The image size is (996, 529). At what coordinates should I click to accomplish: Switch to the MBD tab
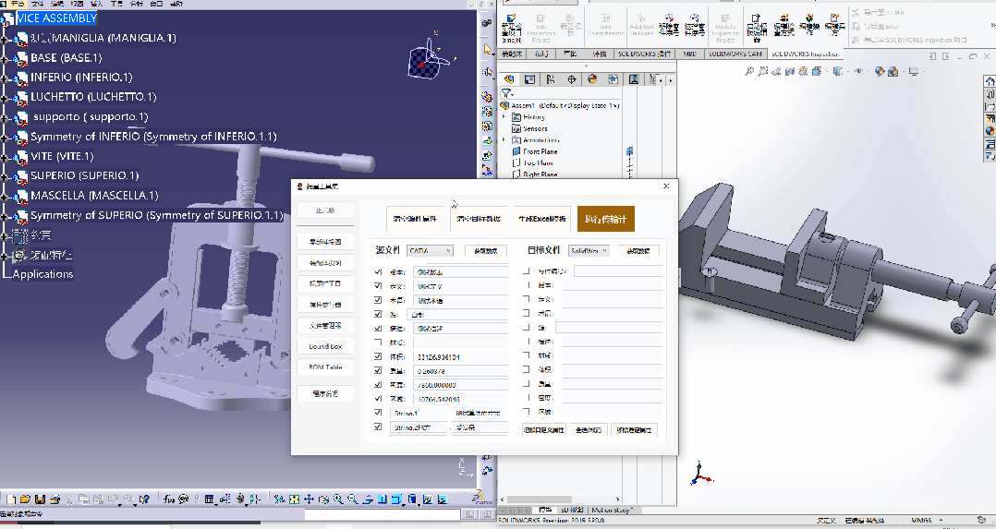[x=689, y=54]
